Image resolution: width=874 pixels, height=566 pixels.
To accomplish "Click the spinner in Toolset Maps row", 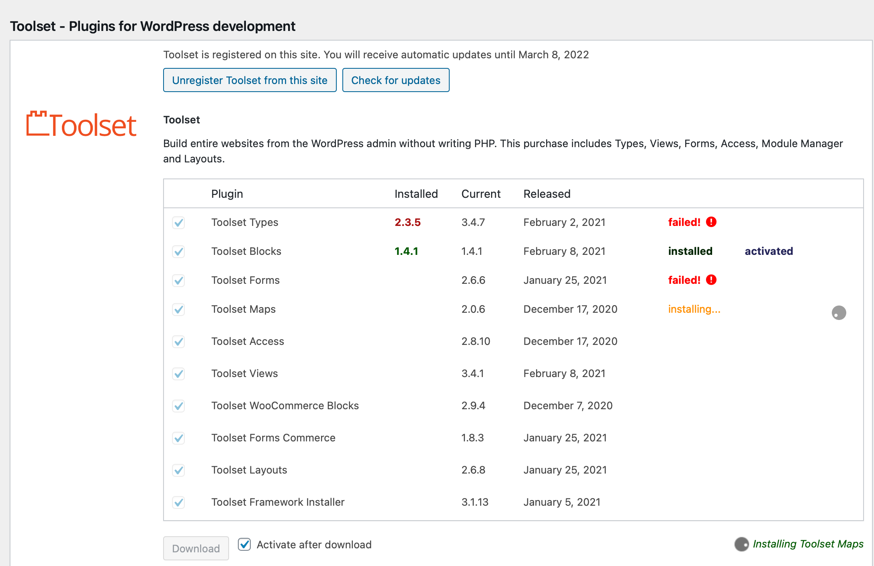I will [839, 313].
